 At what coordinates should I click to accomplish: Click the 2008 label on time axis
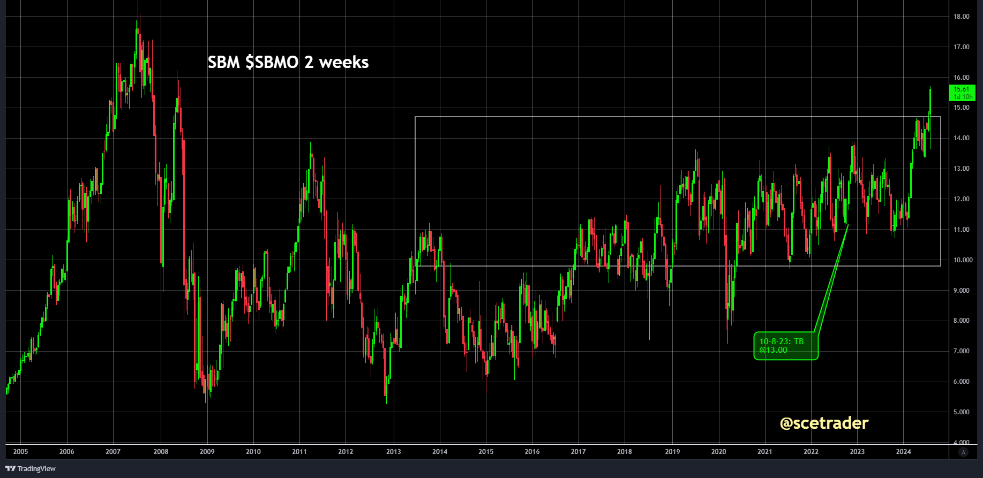pos(161,452)
